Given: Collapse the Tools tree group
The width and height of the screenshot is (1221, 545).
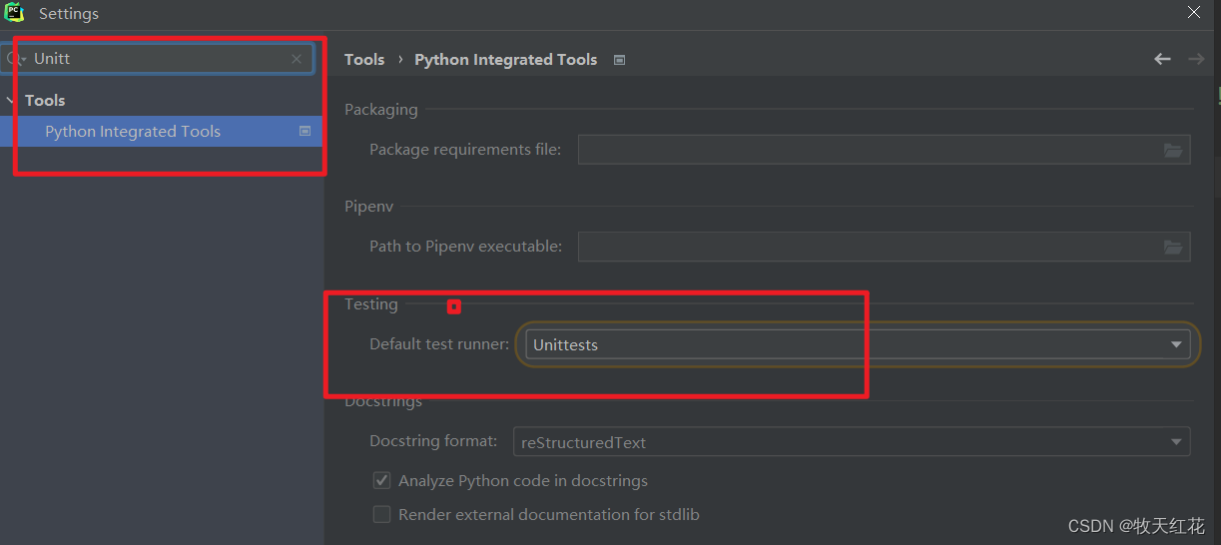Looking at the screenshot, I should tap(10, 101).
